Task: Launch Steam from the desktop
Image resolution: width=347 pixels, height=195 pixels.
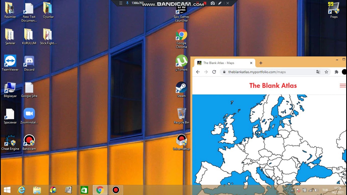Action: pyautogui.click(x=181, y=89)
